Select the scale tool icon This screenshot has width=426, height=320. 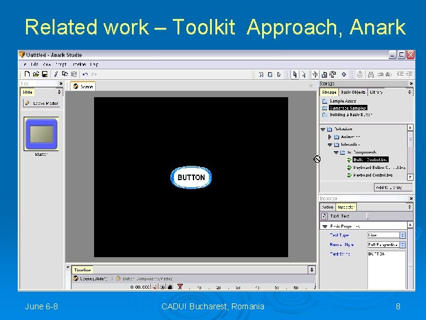coord(324,74)
